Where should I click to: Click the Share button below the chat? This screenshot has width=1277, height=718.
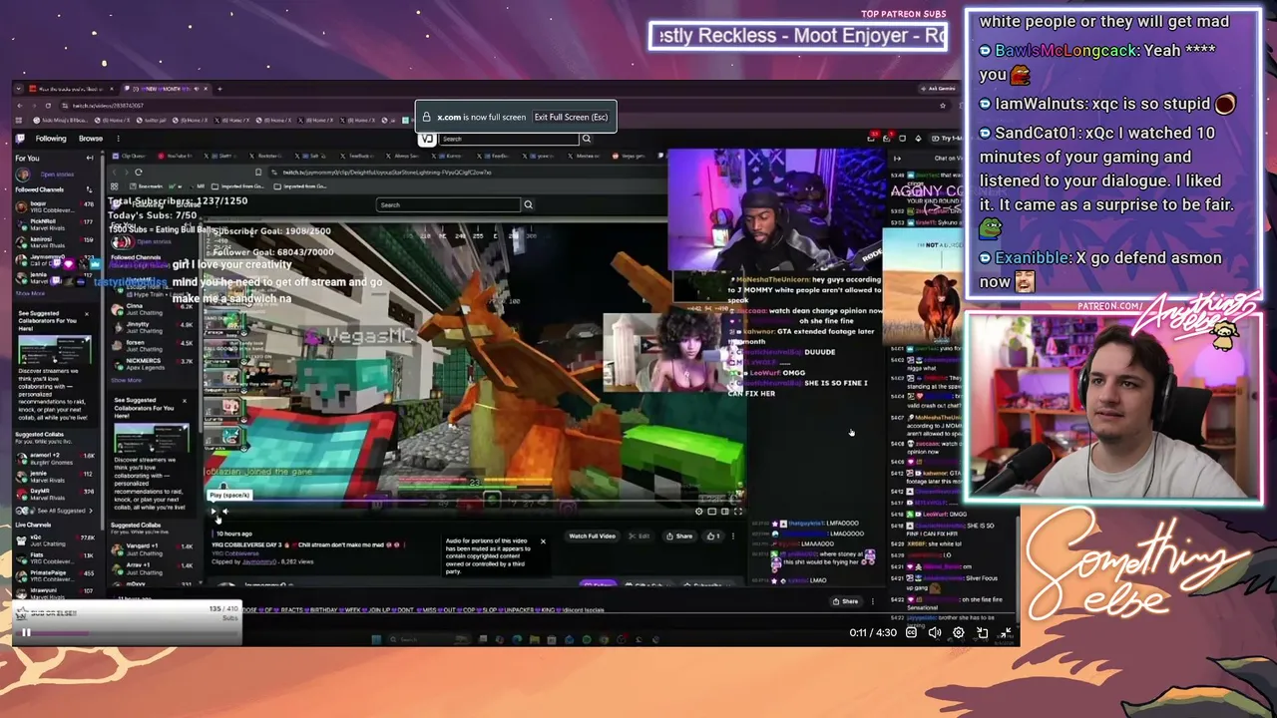846,601
